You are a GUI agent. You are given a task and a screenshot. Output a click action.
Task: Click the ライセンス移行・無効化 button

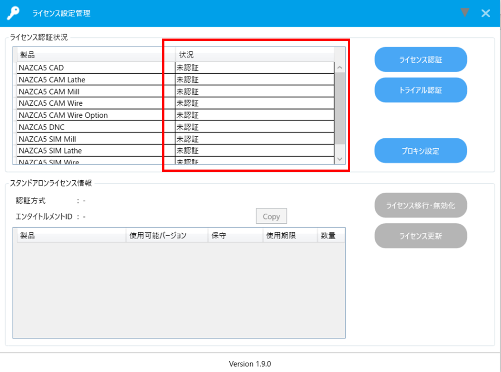click(x=421, y=205)
